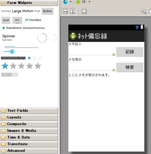Click the third RatingBar star
Image resolution: width=151 pixels, height=154 pixels.
(x=21, y=66)
